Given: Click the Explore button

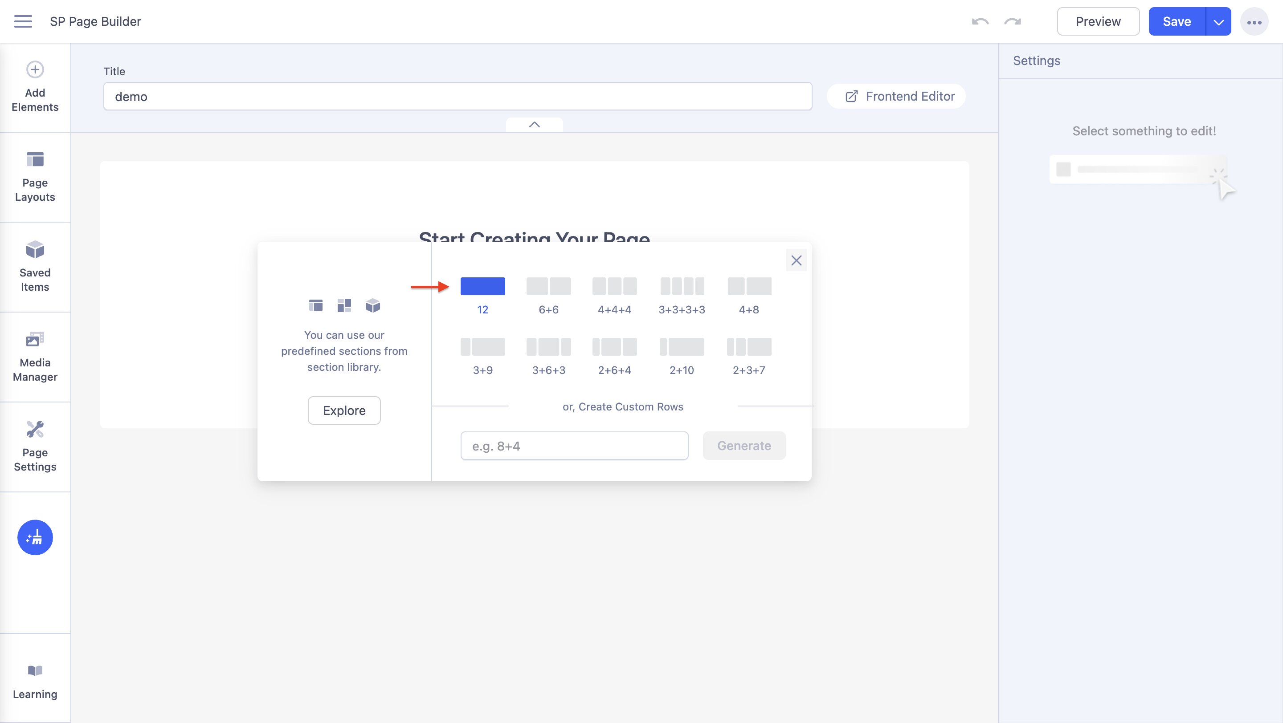Looking at the screenshot, I should [343, 410].
